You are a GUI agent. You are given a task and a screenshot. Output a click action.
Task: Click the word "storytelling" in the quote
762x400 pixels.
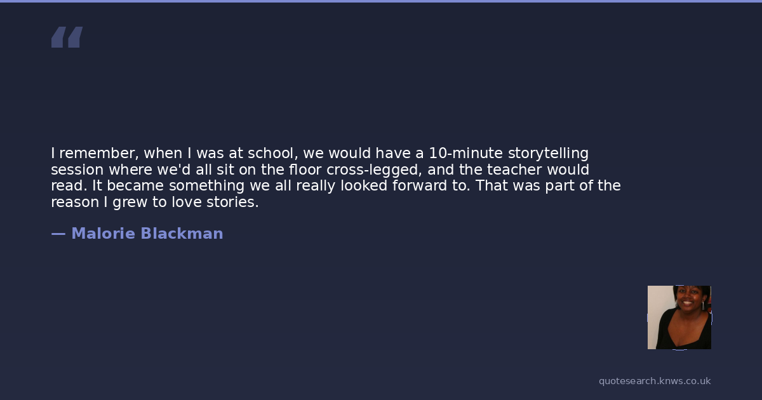tap(548, 154)
